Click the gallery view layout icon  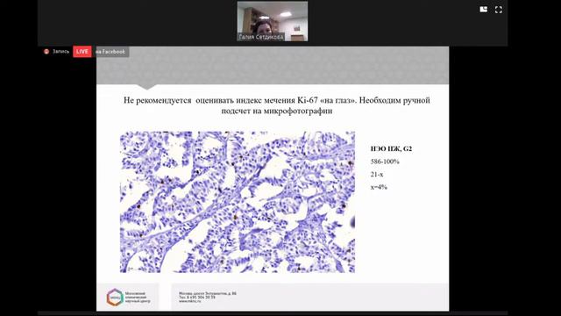(x=483, y=10)
